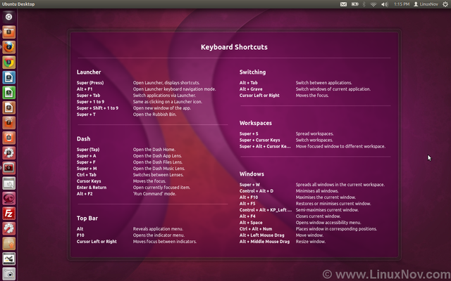
Task: Open the launcher icon numbered 8
Action: click(8, 138)
